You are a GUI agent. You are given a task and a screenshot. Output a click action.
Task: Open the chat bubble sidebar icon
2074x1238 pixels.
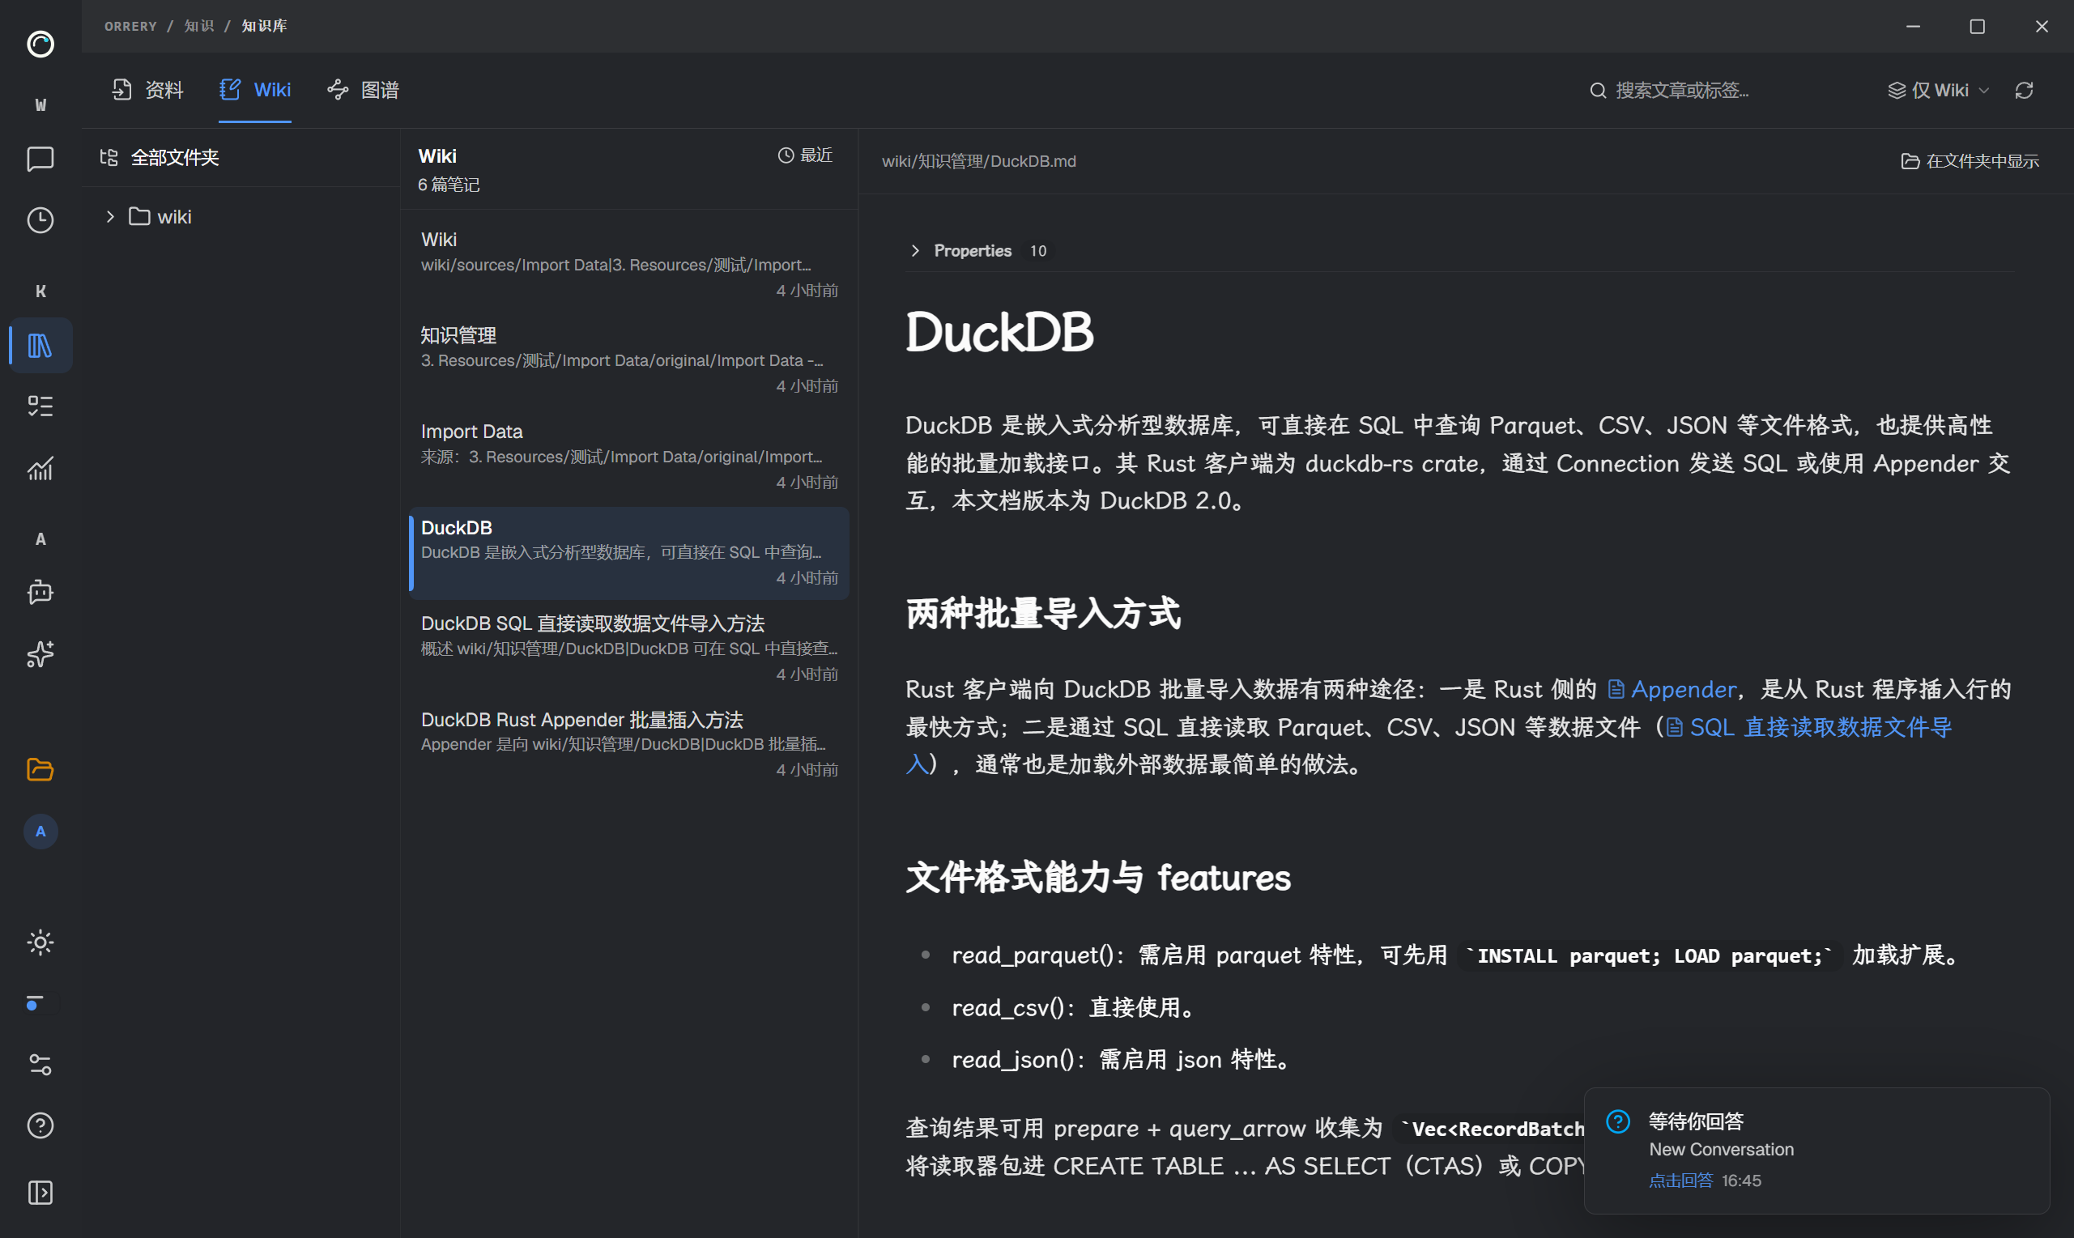[40, 159]
